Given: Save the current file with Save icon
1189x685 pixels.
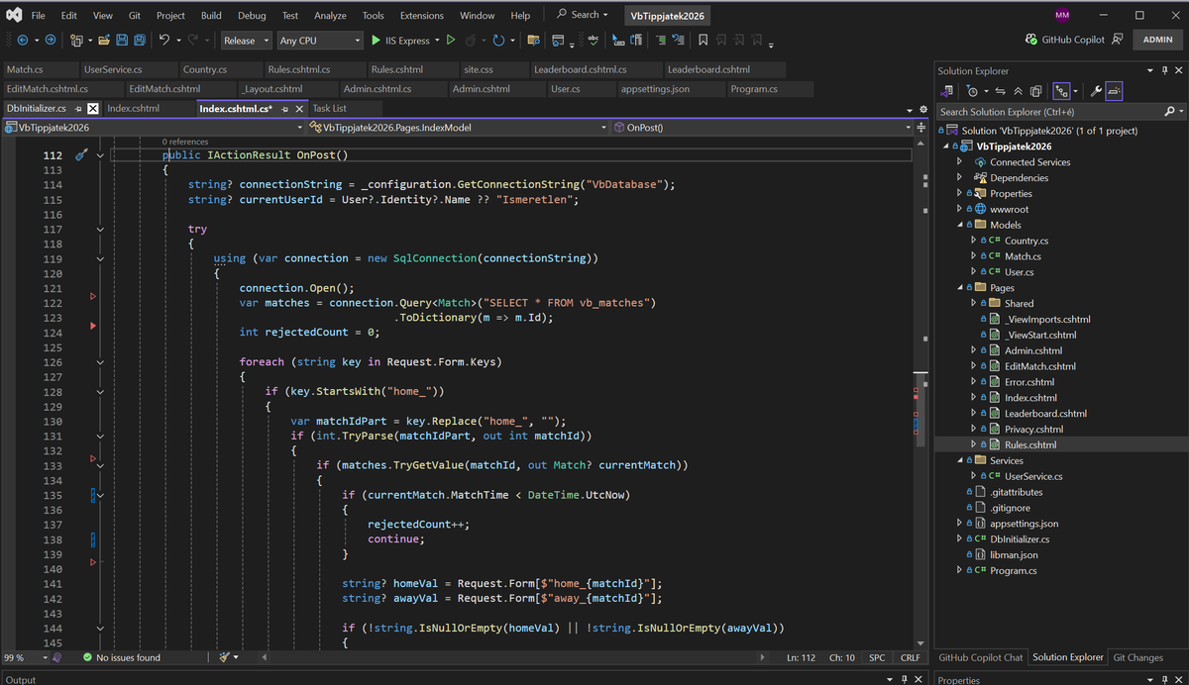Looking at the screenshot, I should click(122, 41).
